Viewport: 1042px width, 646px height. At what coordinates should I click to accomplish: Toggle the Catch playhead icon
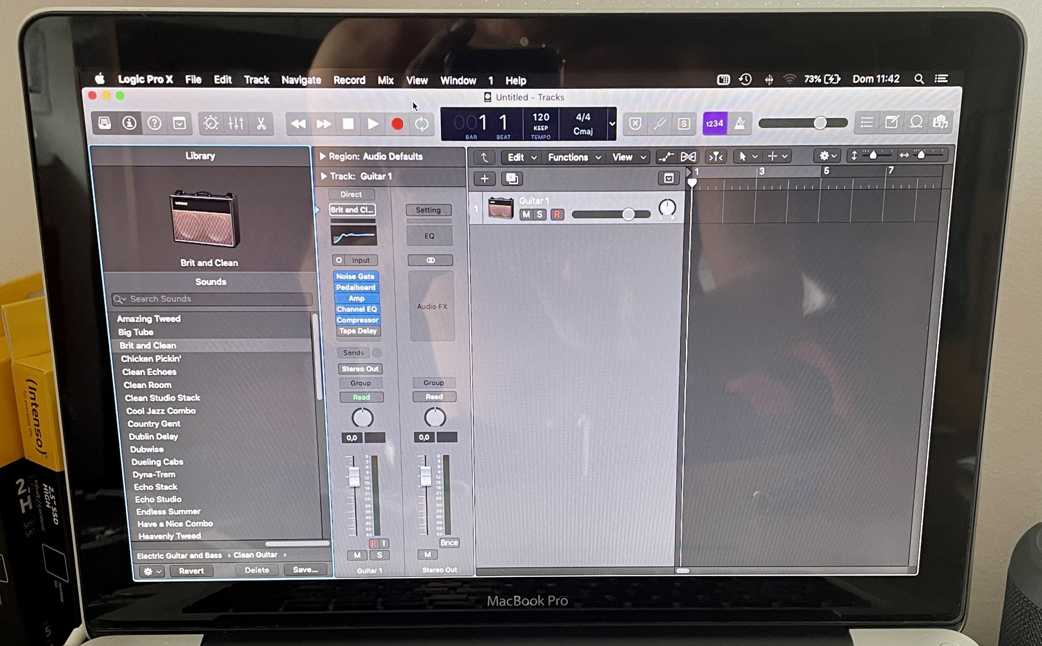(x=716, y=157)
